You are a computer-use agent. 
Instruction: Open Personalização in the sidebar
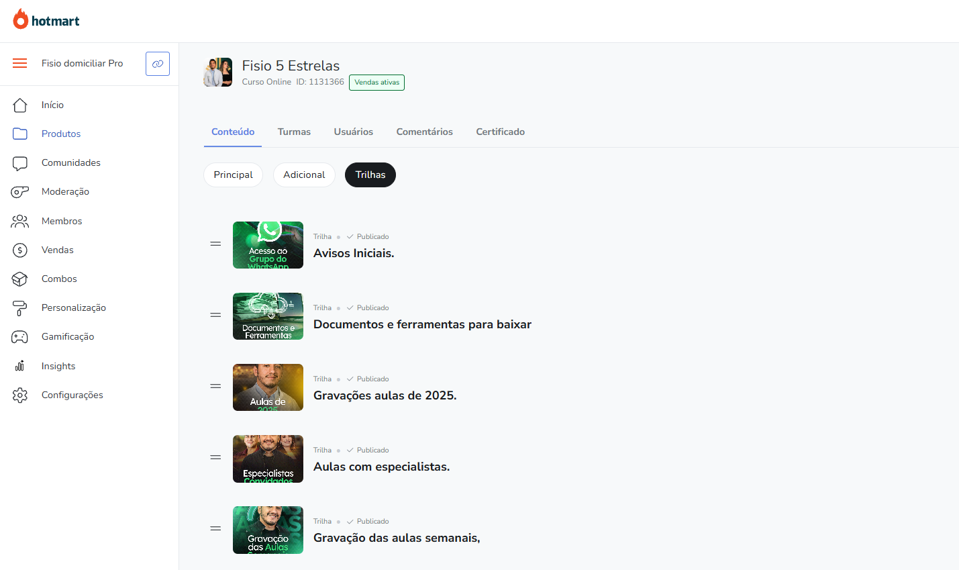(x=74, y=307)
